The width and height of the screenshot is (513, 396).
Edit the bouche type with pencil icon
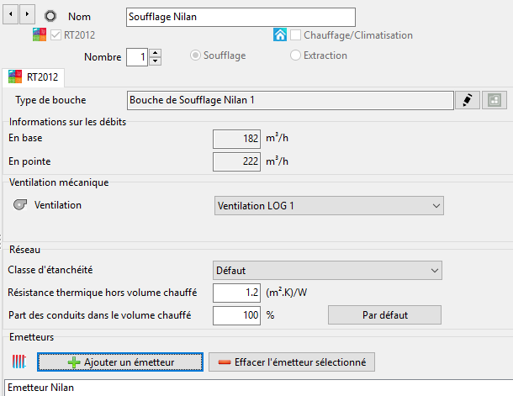(468, 100)
